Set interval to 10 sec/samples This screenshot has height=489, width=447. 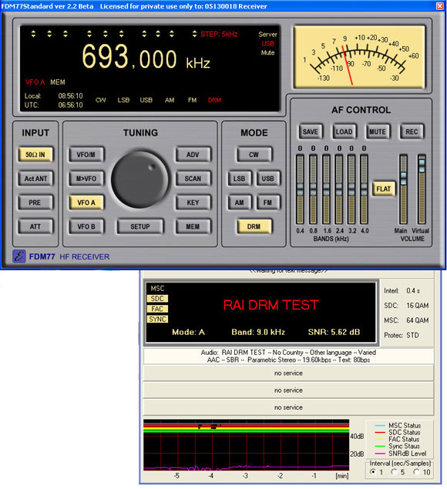[x=416, y=472]
